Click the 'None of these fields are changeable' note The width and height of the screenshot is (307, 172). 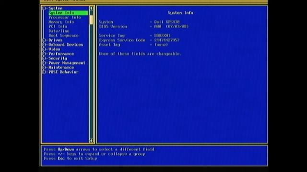tap(140, 54)
